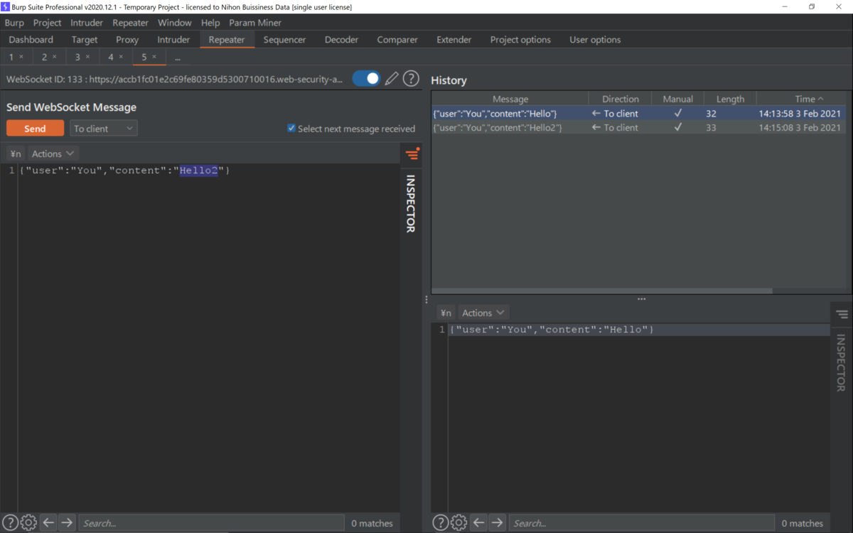853x533 pixels.
Task: Switch to the Dashboard tab
Action: click(x=31, y=40)
